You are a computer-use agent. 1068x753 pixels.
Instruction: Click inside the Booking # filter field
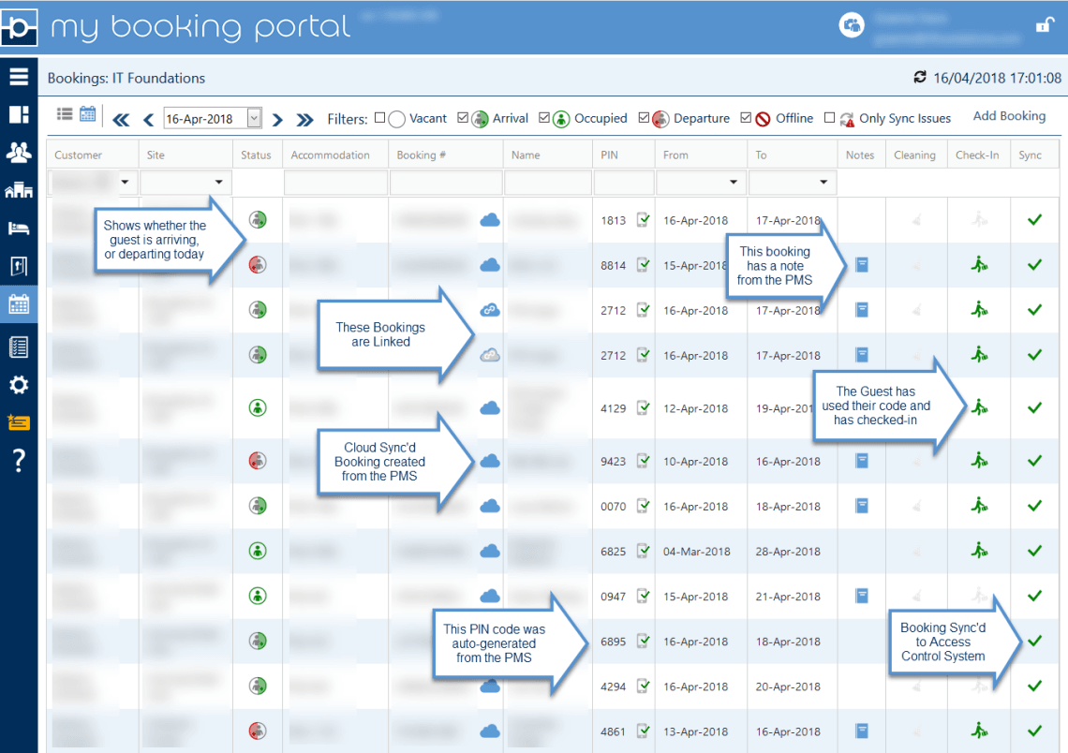tap(447, 183)
